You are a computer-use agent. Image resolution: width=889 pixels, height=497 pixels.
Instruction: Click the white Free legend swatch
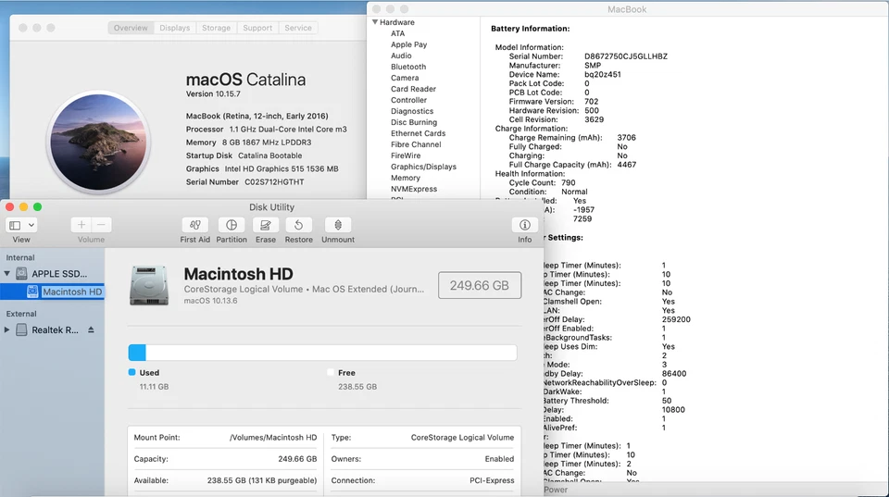click(331, 372)
